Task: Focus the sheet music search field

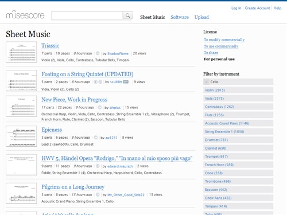Action: (x=87, y=15)
